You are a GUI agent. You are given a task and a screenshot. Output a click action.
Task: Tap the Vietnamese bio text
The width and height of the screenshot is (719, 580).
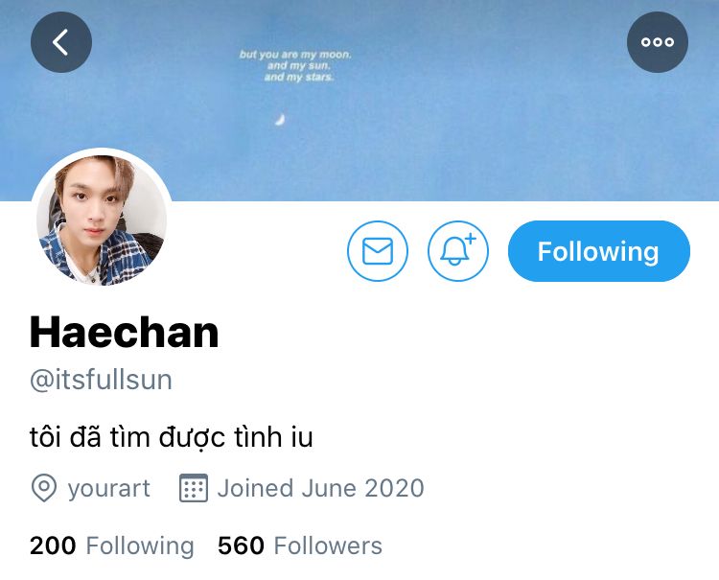click(171, 436)
